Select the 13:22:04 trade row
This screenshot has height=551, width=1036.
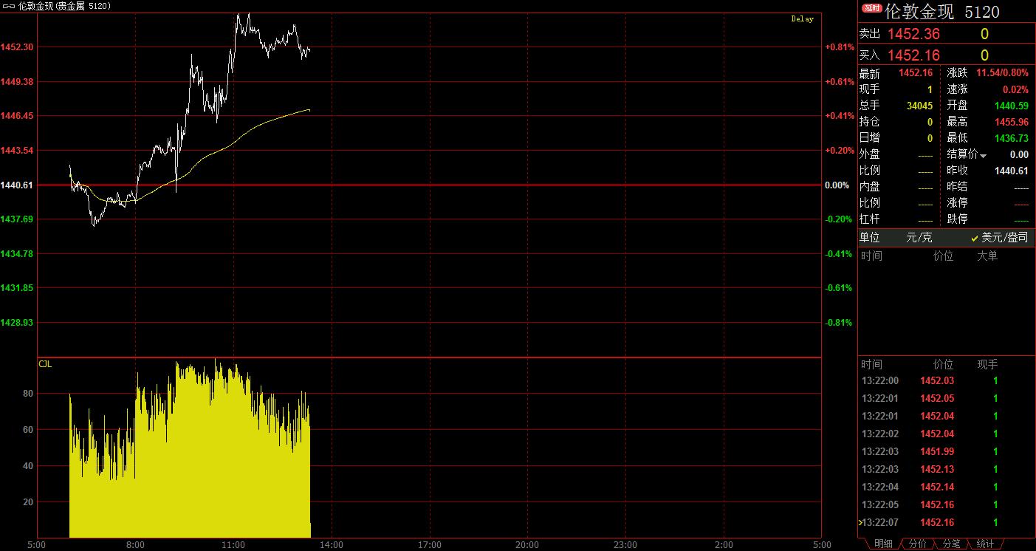pos(945,487)
